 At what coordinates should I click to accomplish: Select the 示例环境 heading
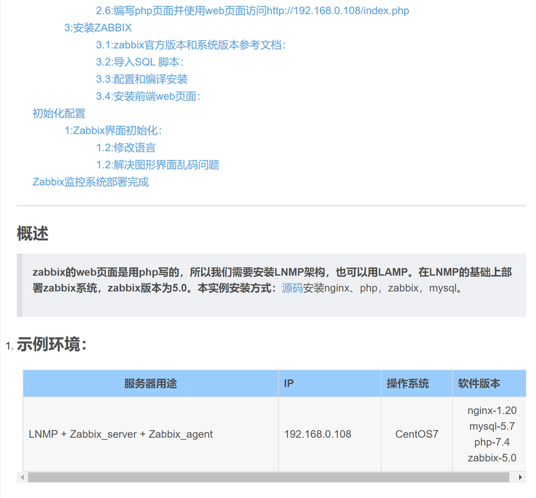52,344
